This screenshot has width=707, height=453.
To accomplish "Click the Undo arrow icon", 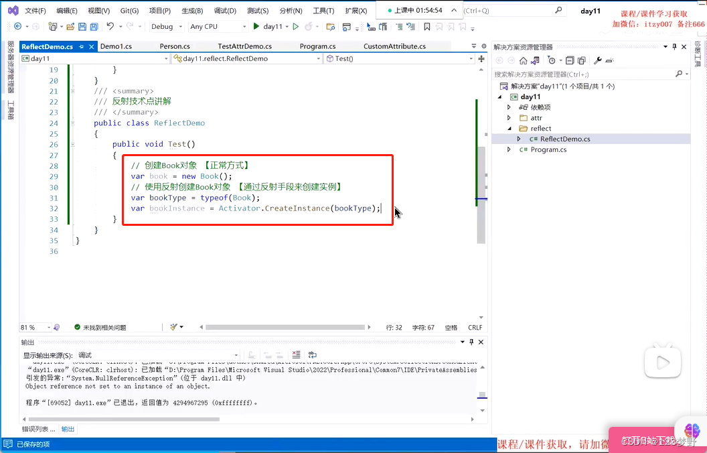I will tap(110, 27).
